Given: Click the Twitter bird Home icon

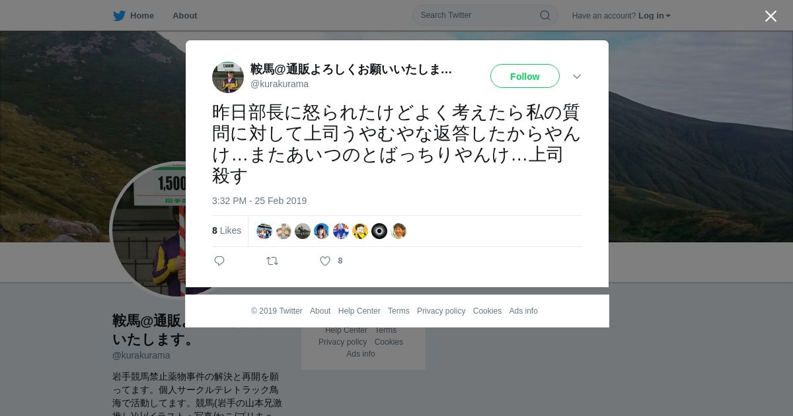Looking at the screenshot, I should [119, 16].
